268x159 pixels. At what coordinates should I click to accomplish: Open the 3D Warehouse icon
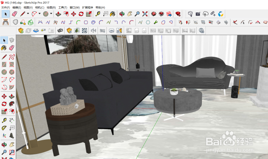coord(154,14)
